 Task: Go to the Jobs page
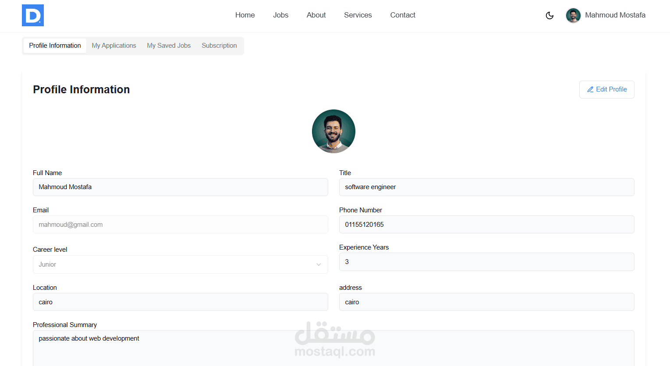[x=280, y=15]
